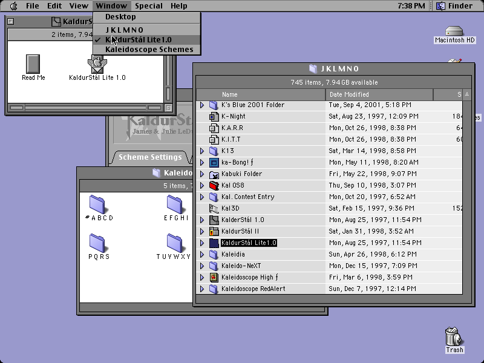The height and width of the screenshot is (363, 484).
Task: Click the KaldurStál window horizontal scrollbar
Action: [x=86, y=108]
